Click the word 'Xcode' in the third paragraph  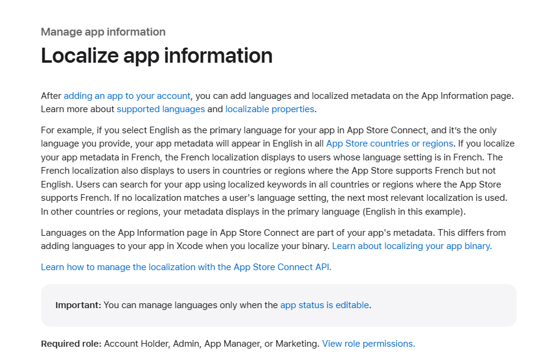[x=189, y=246]
